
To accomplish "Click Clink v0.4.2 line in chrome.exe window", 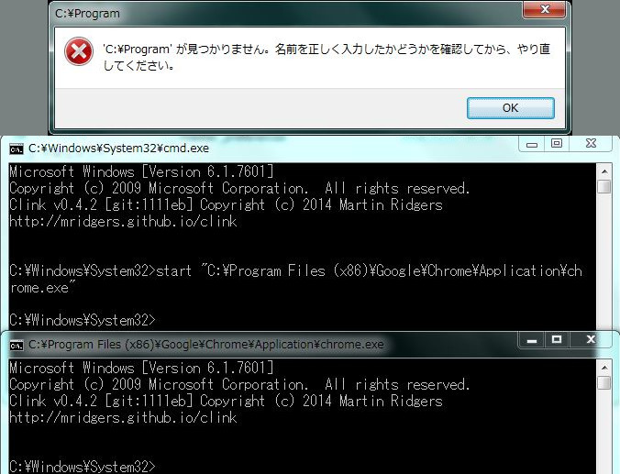I will (x=226, y=401).
